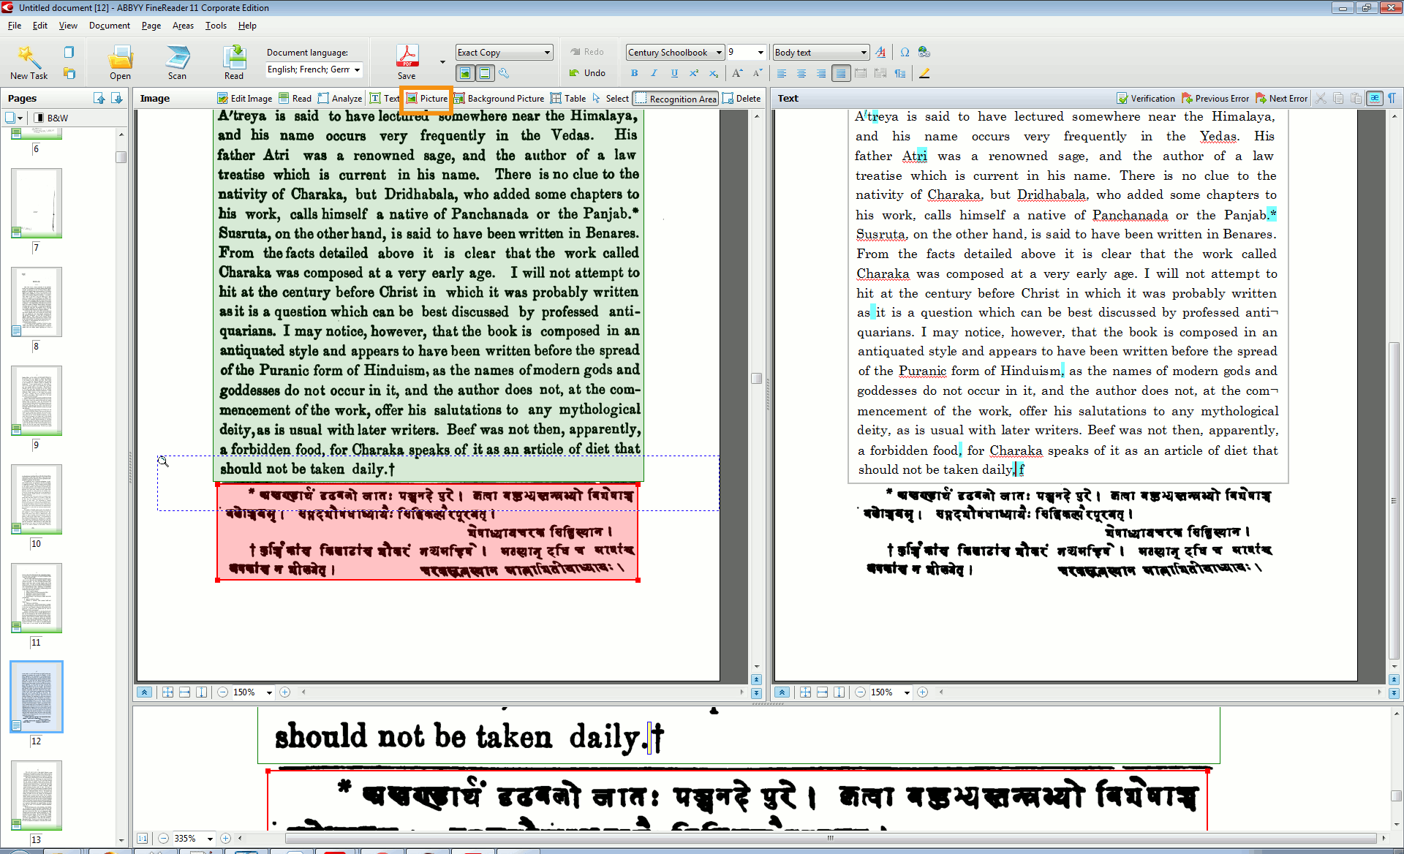Apply italic formatting
1404x854 pixels.
654,73
